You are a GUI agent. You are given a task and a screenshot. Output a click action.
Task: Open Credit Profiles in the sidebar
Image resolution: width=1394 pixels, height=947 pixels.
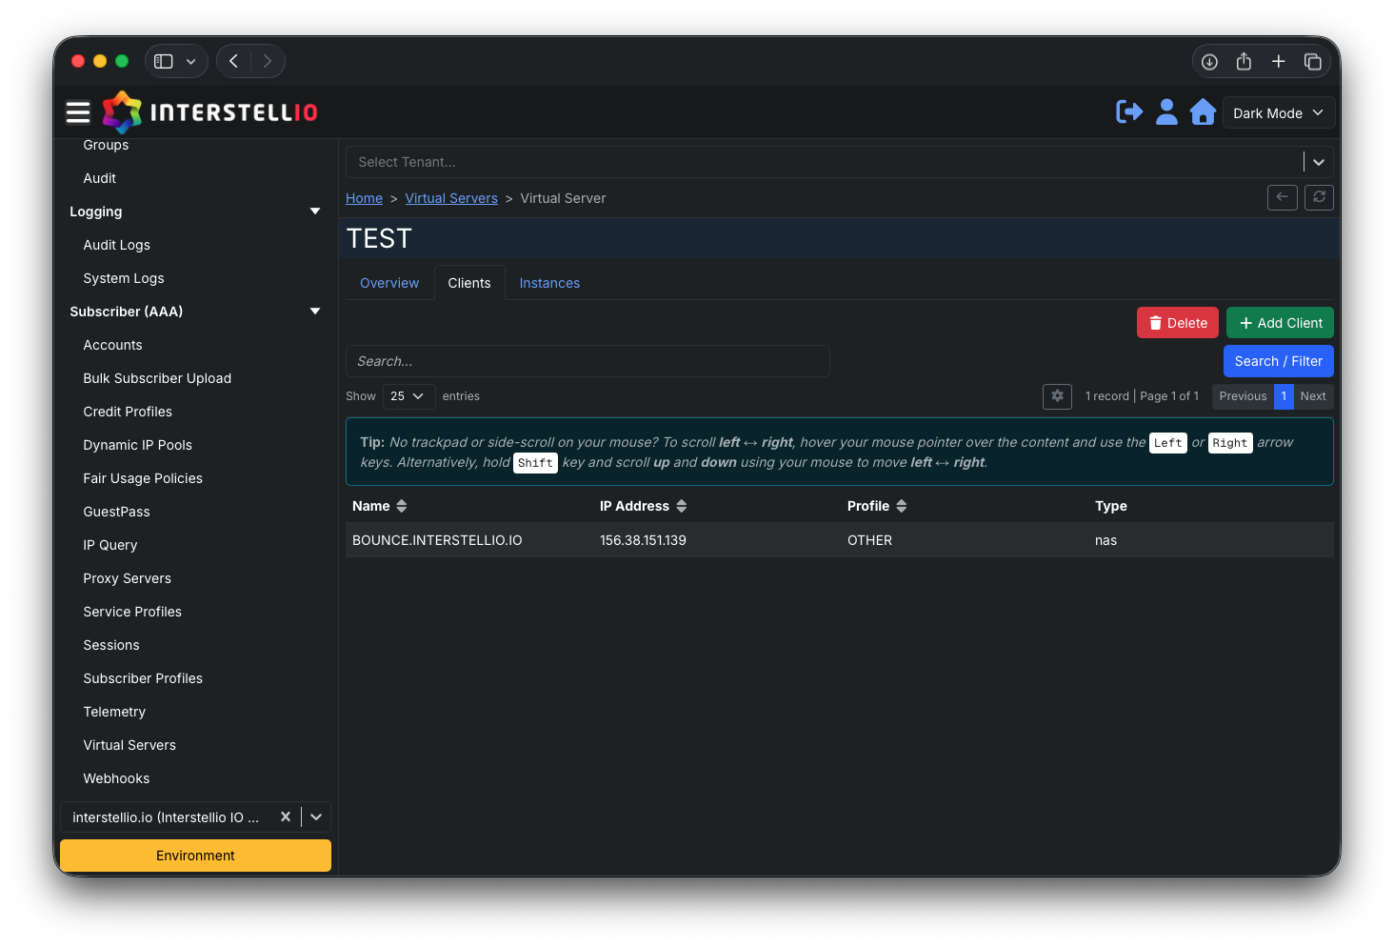[128, 412]
